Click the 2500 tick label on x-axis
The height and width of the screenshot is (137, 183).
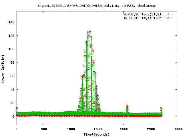tap(151, 129)
